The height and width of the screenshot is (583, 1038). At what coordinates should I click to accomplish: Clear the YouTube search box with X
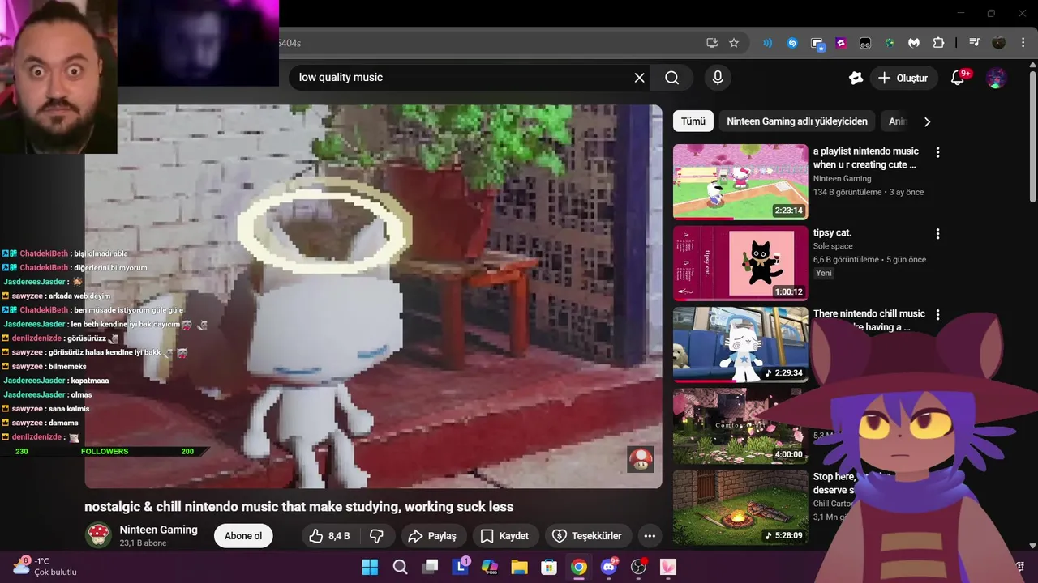coord(639,78)
